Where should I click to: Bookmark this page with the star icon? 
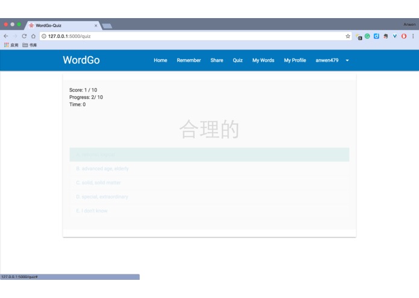click(348, 36)
